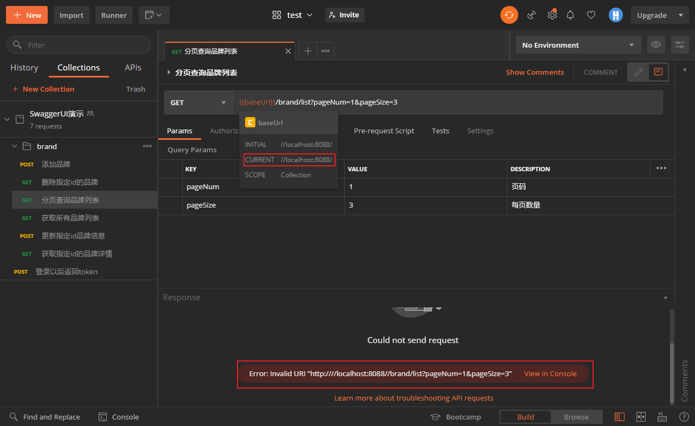Switch to Build mode

[x=525, y=417]
